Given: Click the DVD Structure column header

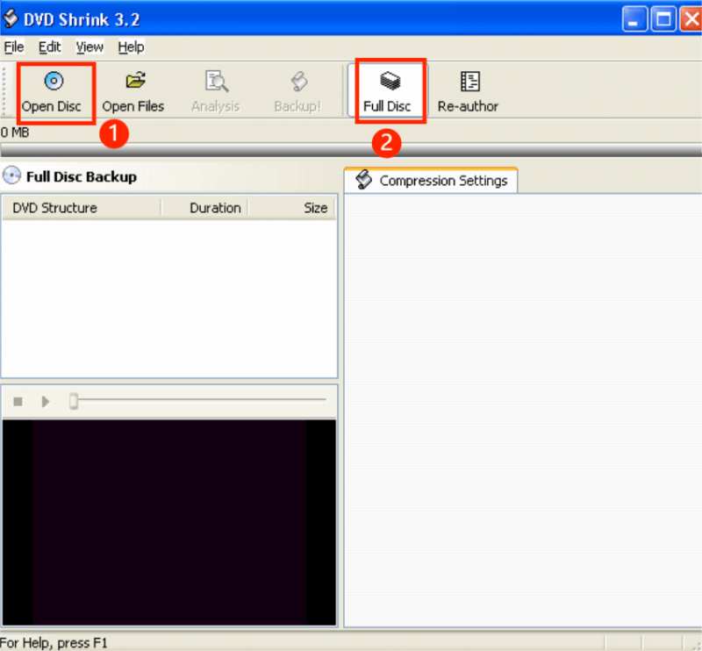Looking at the screenshot, I should click(x=82, y=208).
